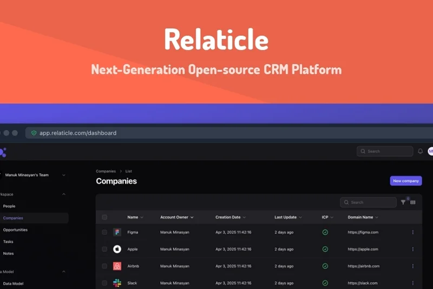This screenshot has height=289, width=433.
Task: Go to Opportunities in the sidebar
Action: point(15,230)
